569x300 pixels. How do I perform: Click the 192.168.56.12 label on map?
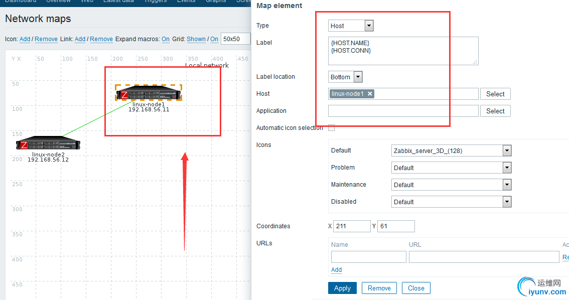(48, 160)
